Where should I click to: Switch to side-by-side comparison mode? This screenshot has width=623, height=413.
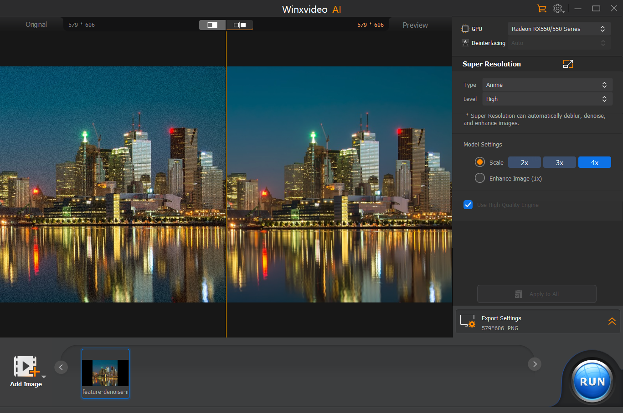pos(239,25)
